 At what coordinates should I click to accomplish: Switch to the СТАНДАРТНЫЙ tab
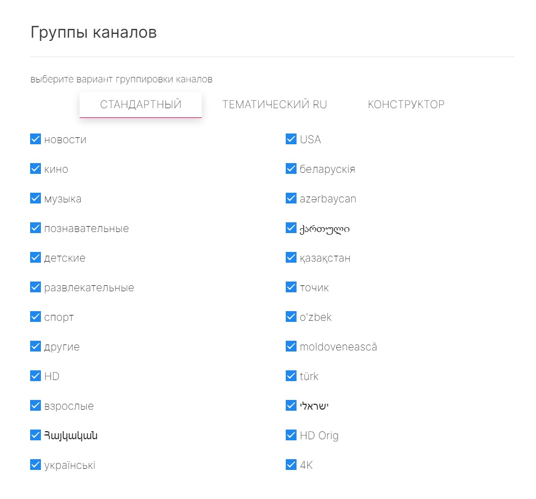pyautogui.click(x=140, y=104)
